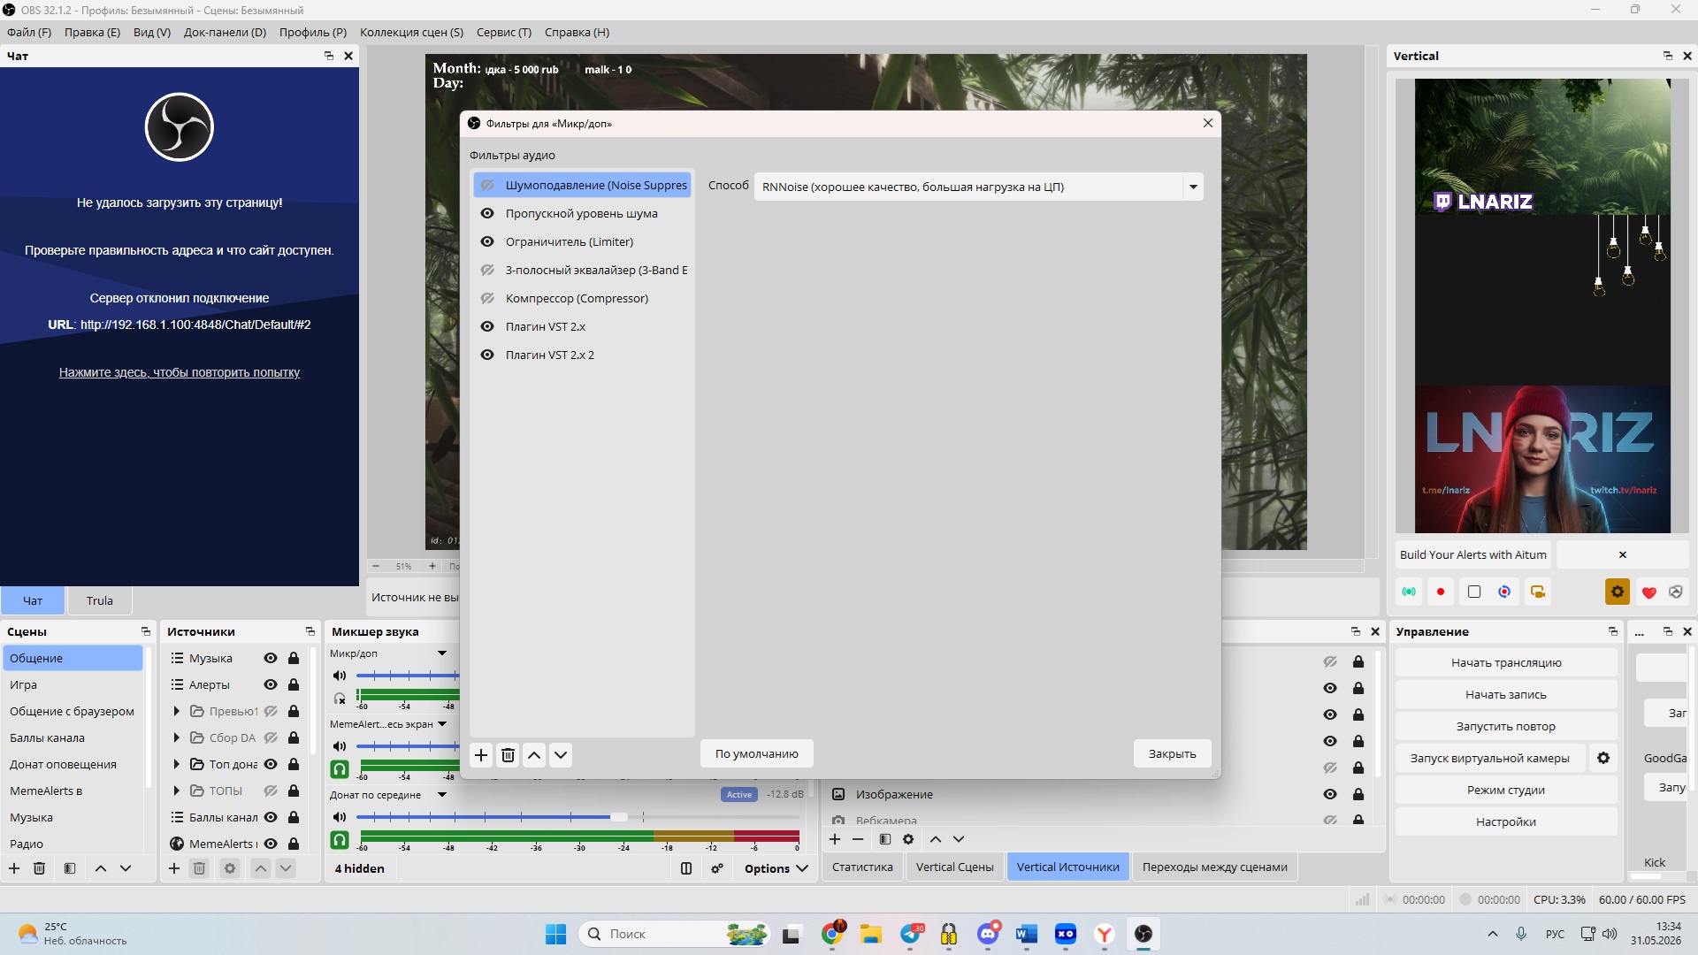The image size is (1698, 955).
Task: Open Донат по середине channel menu arrow
Action: [x=442, y=795]
